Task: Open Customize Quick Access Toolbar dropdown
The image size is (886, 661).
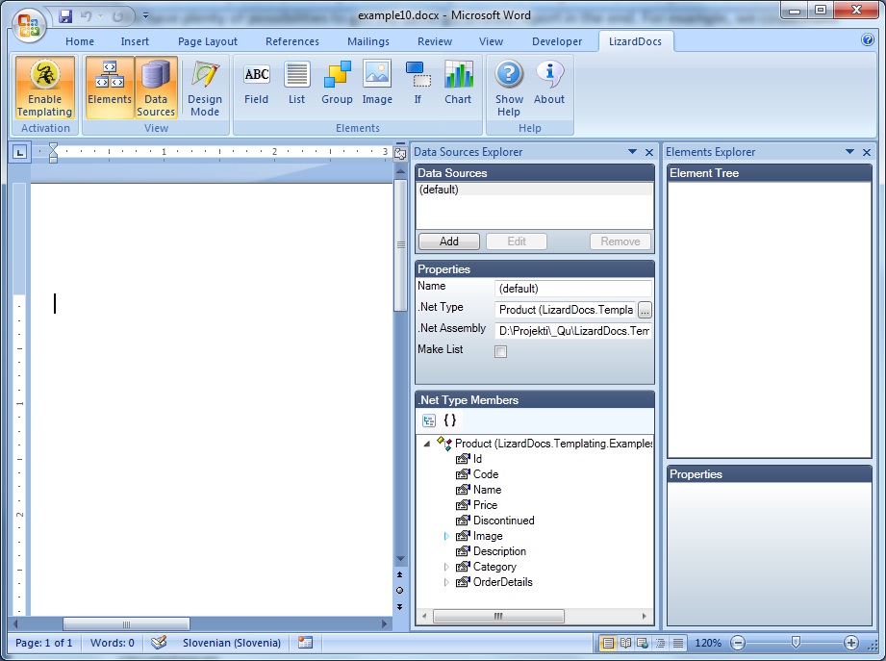Action: point(146,15)
